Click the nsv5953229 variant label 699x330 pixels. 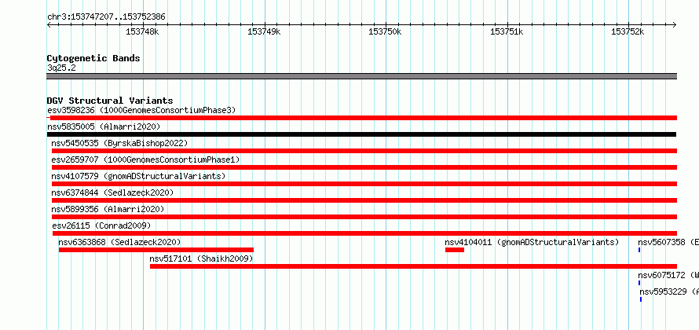coord(669,291)
